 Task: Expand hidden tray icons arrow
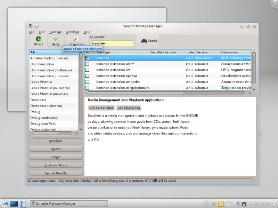point(251,204)
